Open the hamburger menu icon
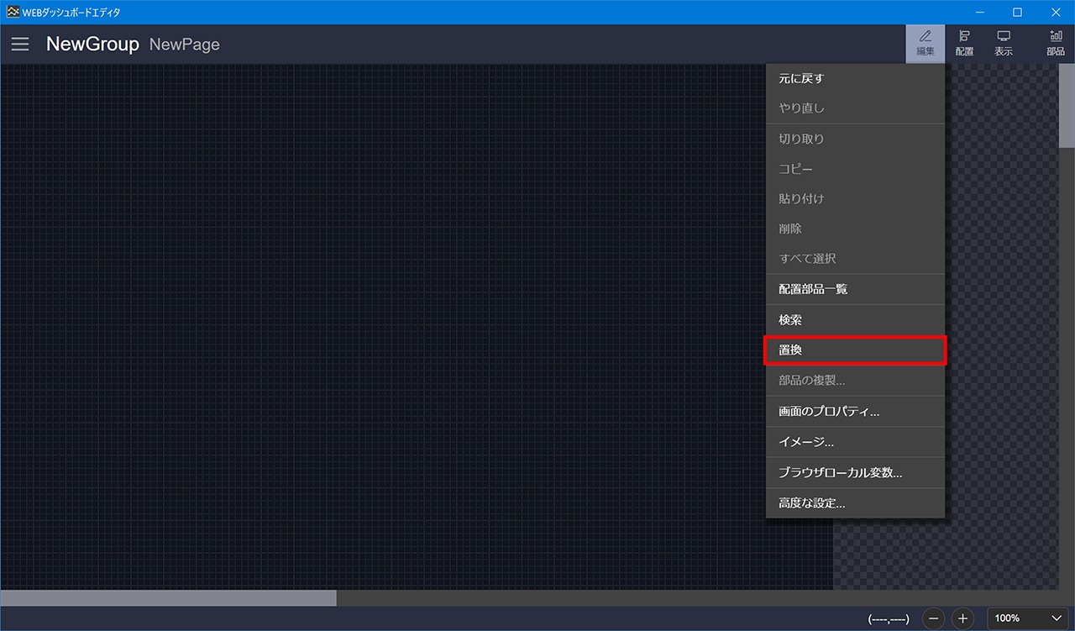 (20, 45)
